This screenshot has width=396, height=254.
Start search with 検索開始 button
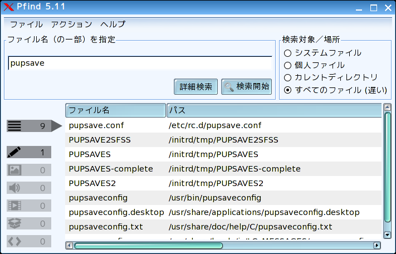coord(247,86)
